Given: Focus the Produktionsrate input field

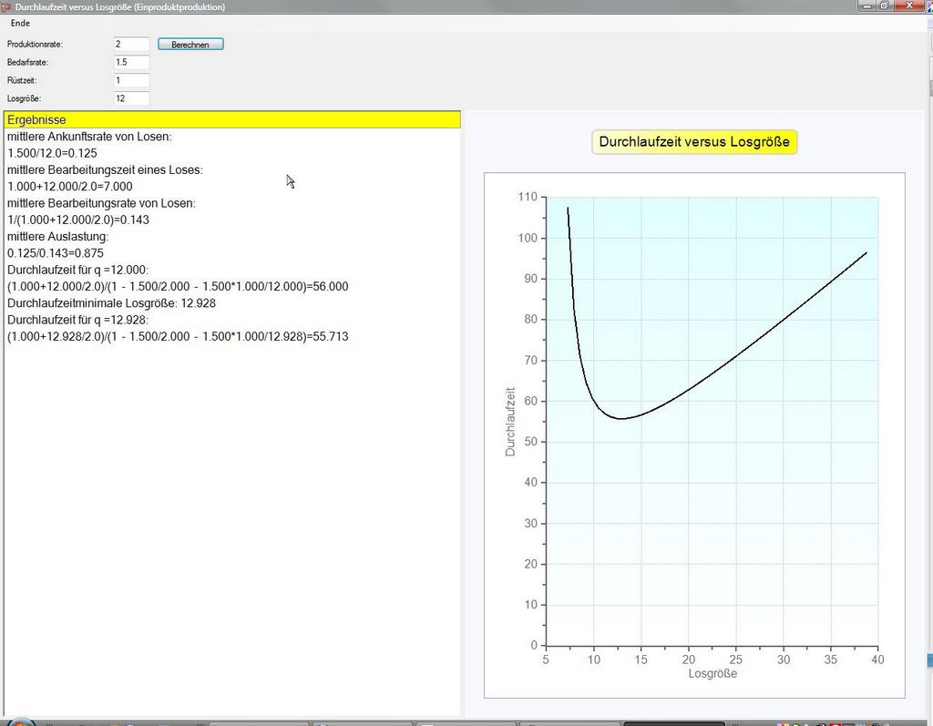Looking at the screenshot, I should coord(131,44).
